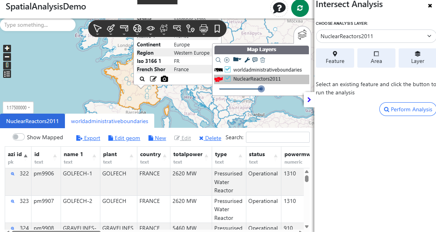The width and height of the screenshot is (436, 232).
Task: Open the bookmarks icon in the toolbar
Action: [x=217, y=28]
